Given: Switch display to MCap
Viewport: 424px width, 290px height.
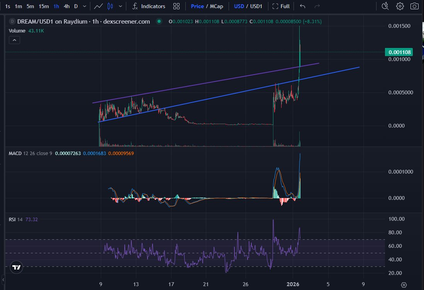Looking at the screenshot, I should (x=217, y=6).
